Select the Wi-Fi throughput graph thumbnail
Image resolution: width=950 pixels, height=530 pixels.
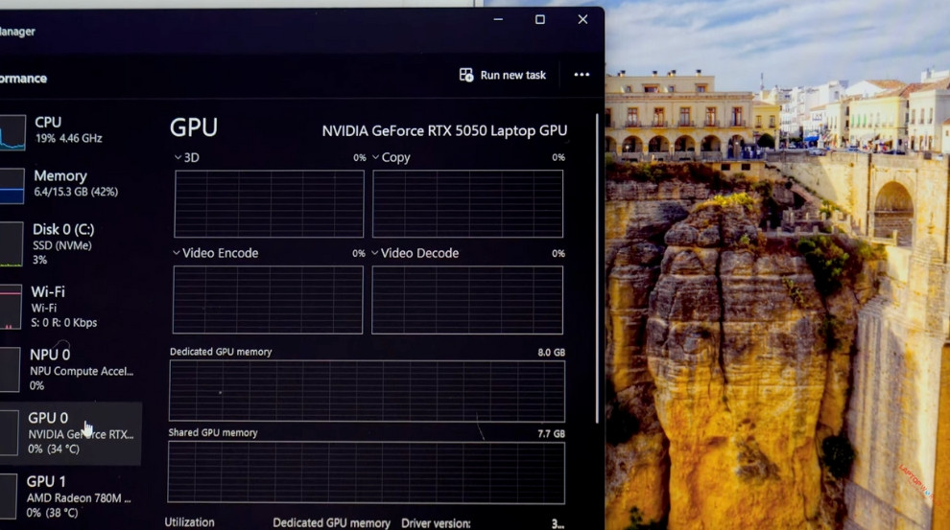[x=10, y=307]
